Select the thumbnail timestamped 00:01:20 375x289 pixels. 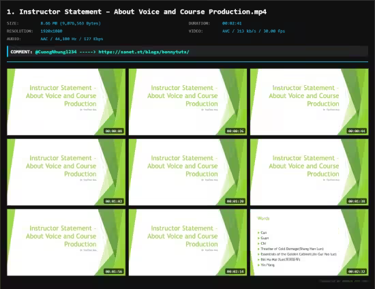(187, 172)
